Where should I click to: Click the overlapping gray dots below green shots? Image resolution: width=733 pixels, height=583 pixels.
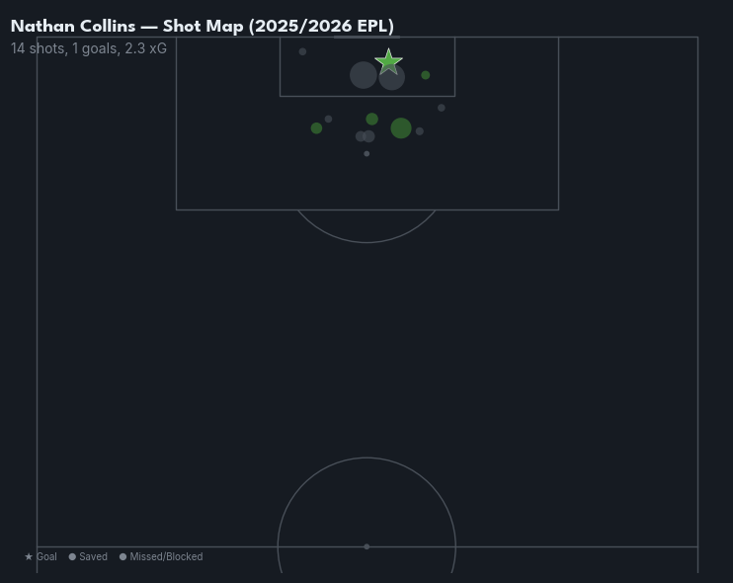pyautogui.click(x=366, y=136)
